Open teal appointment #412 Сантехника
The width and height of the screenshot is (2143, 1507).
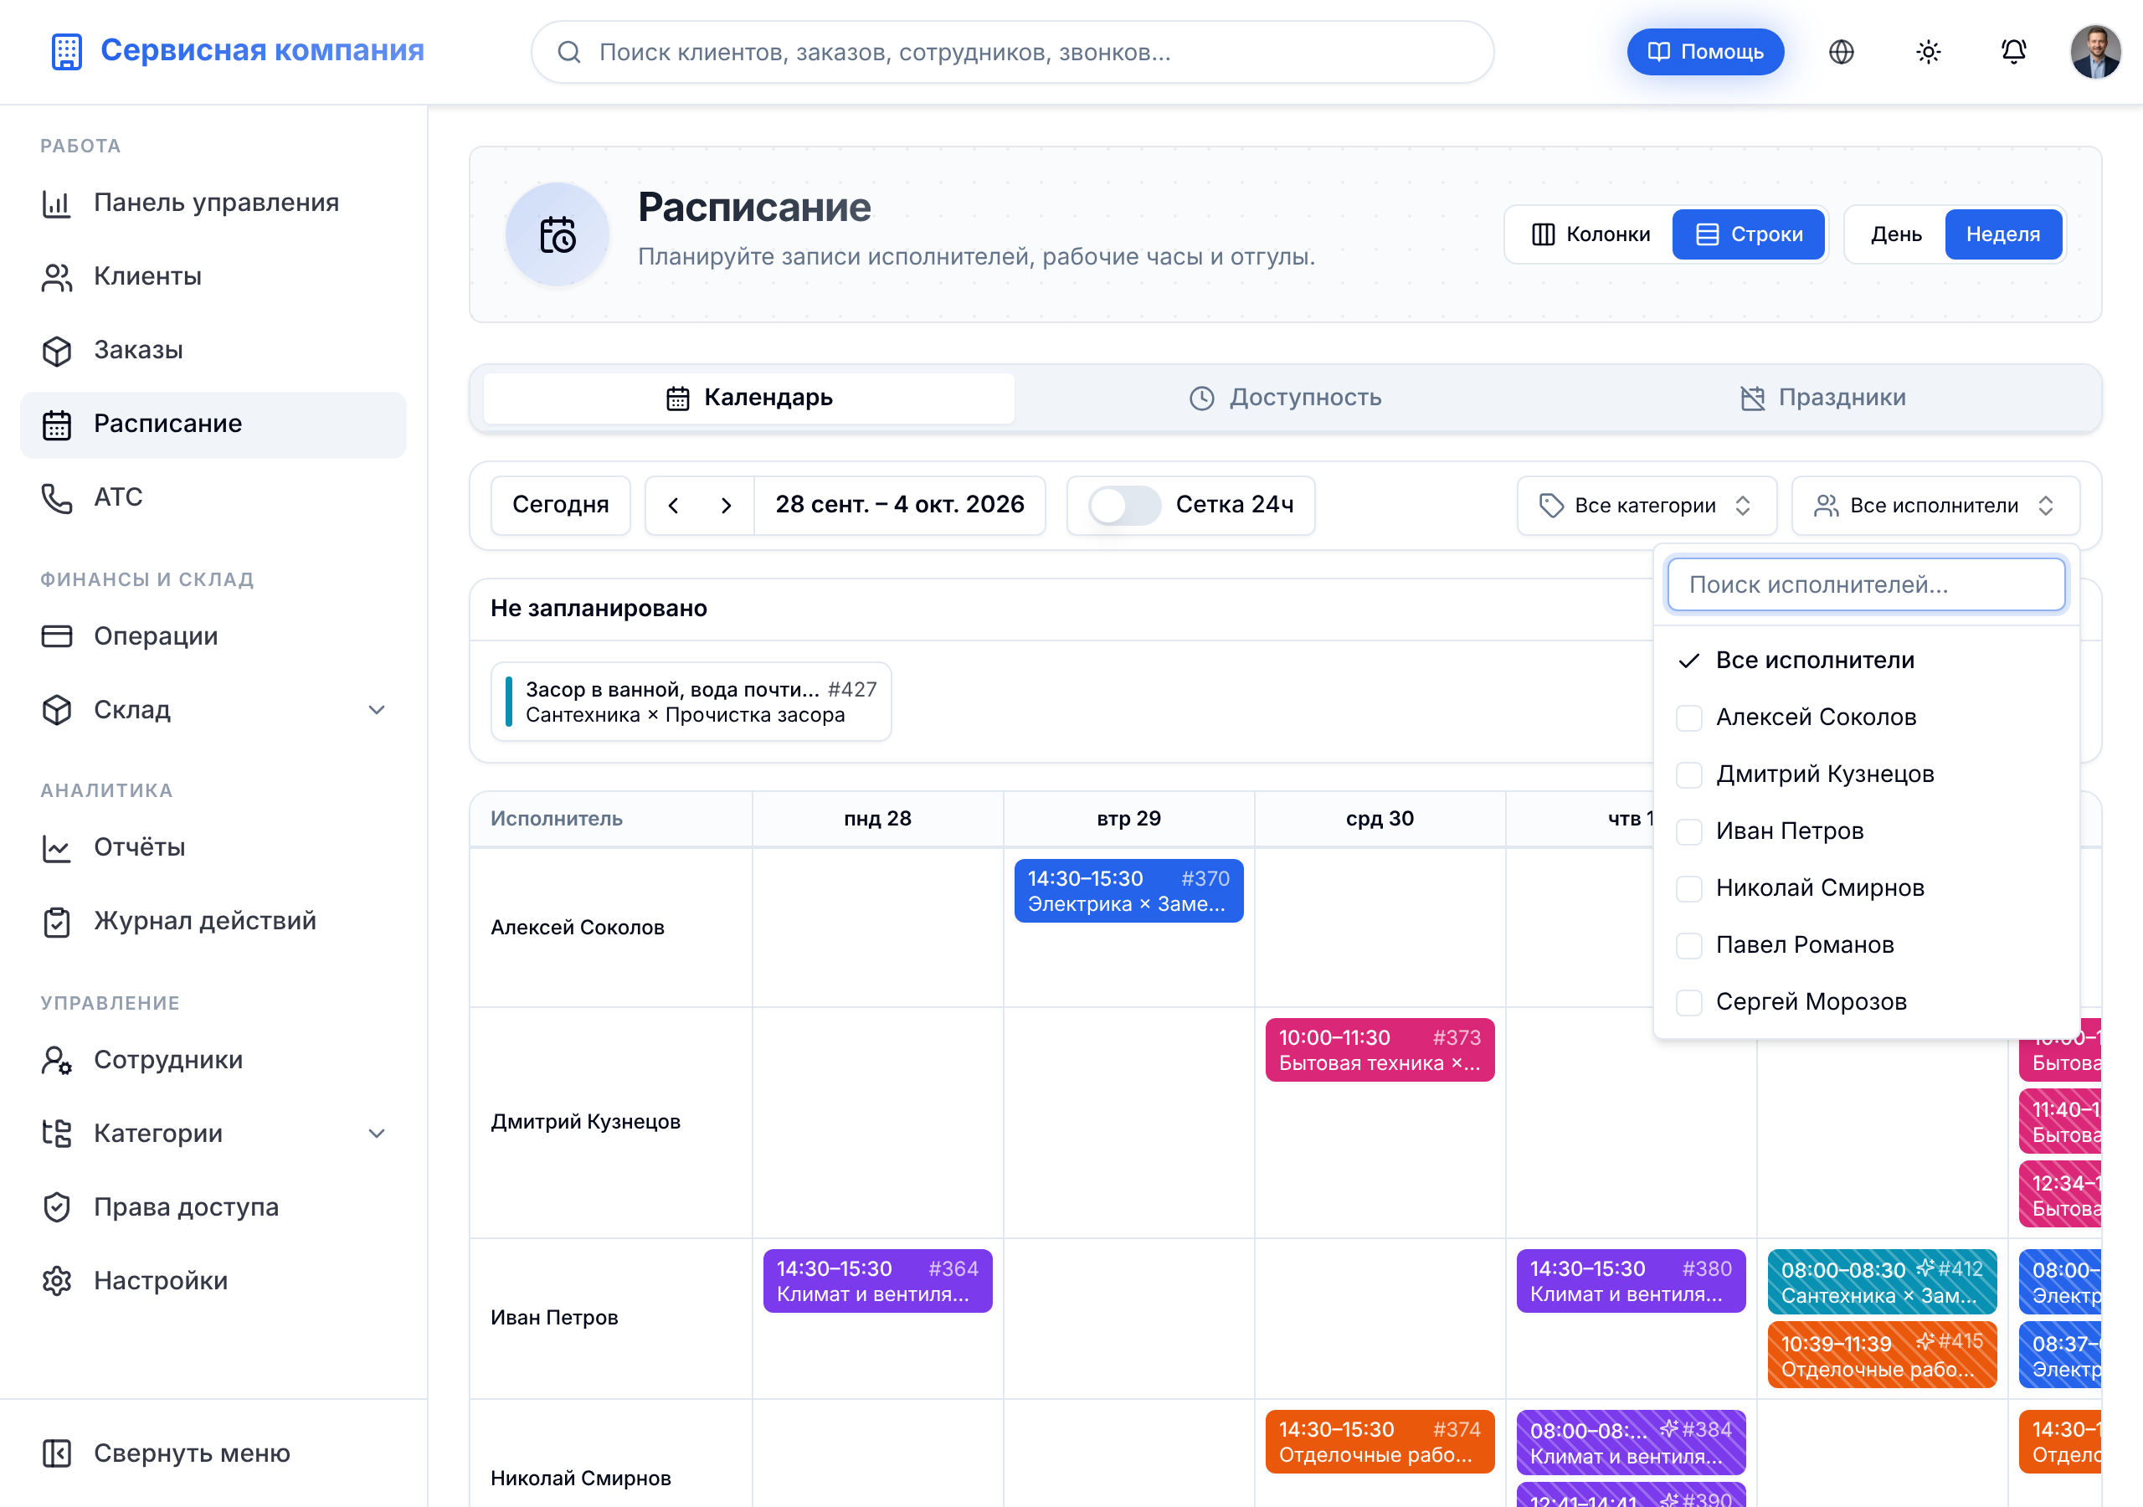(1882, 1281)
